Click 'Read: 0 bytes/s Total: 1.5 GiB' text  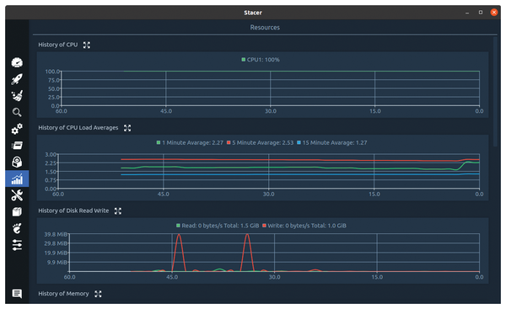coord(220,226)
